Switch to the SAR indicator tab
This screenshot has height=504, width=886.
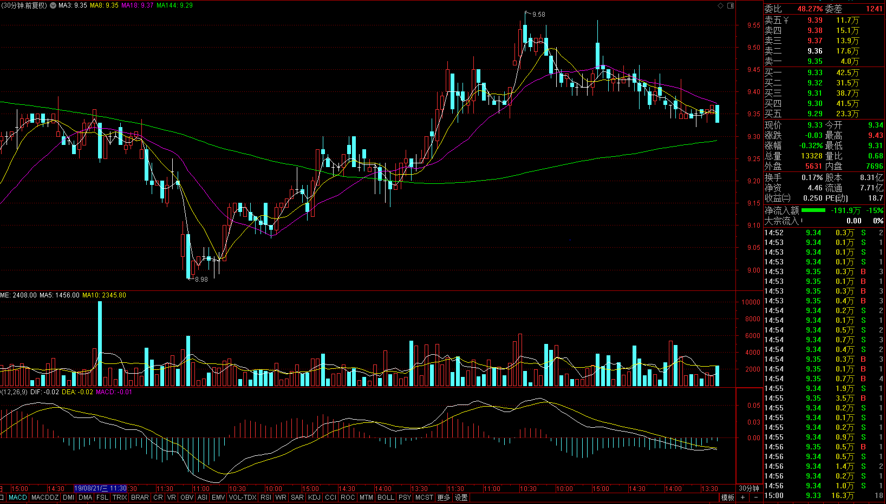click(297, 498)
